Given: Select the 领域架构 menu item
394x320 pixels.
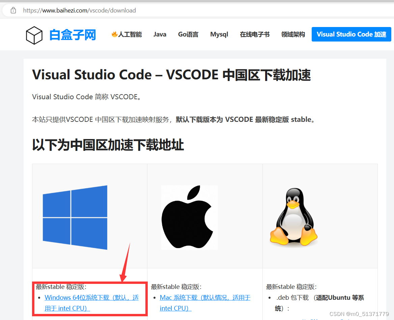Looking at the screenshot, I should 293,34.
